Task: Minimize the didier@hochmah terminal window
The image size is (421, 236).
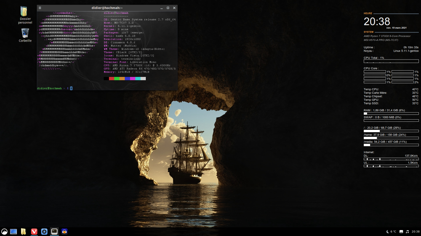Action: tap(161, 8)
